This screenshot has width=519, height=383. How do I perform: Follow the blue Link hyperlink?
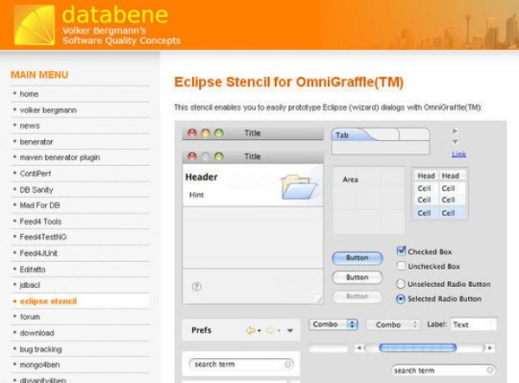coord(458,154)
